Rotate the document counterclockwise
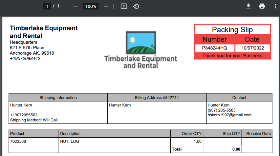This screenshot has width=280, height=156. [x=136, y=6]
